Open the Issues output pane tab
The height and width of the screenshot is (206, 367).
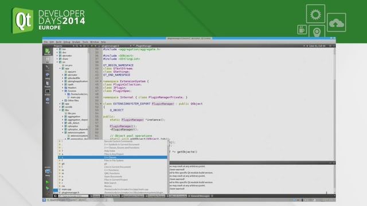95,196
